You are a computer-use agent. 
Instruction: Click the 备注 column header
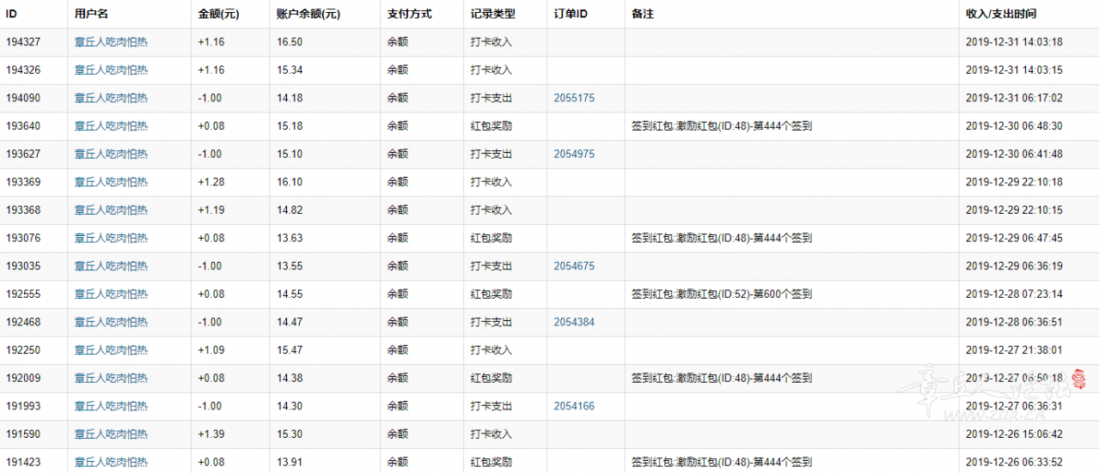(x=642, y=15)
